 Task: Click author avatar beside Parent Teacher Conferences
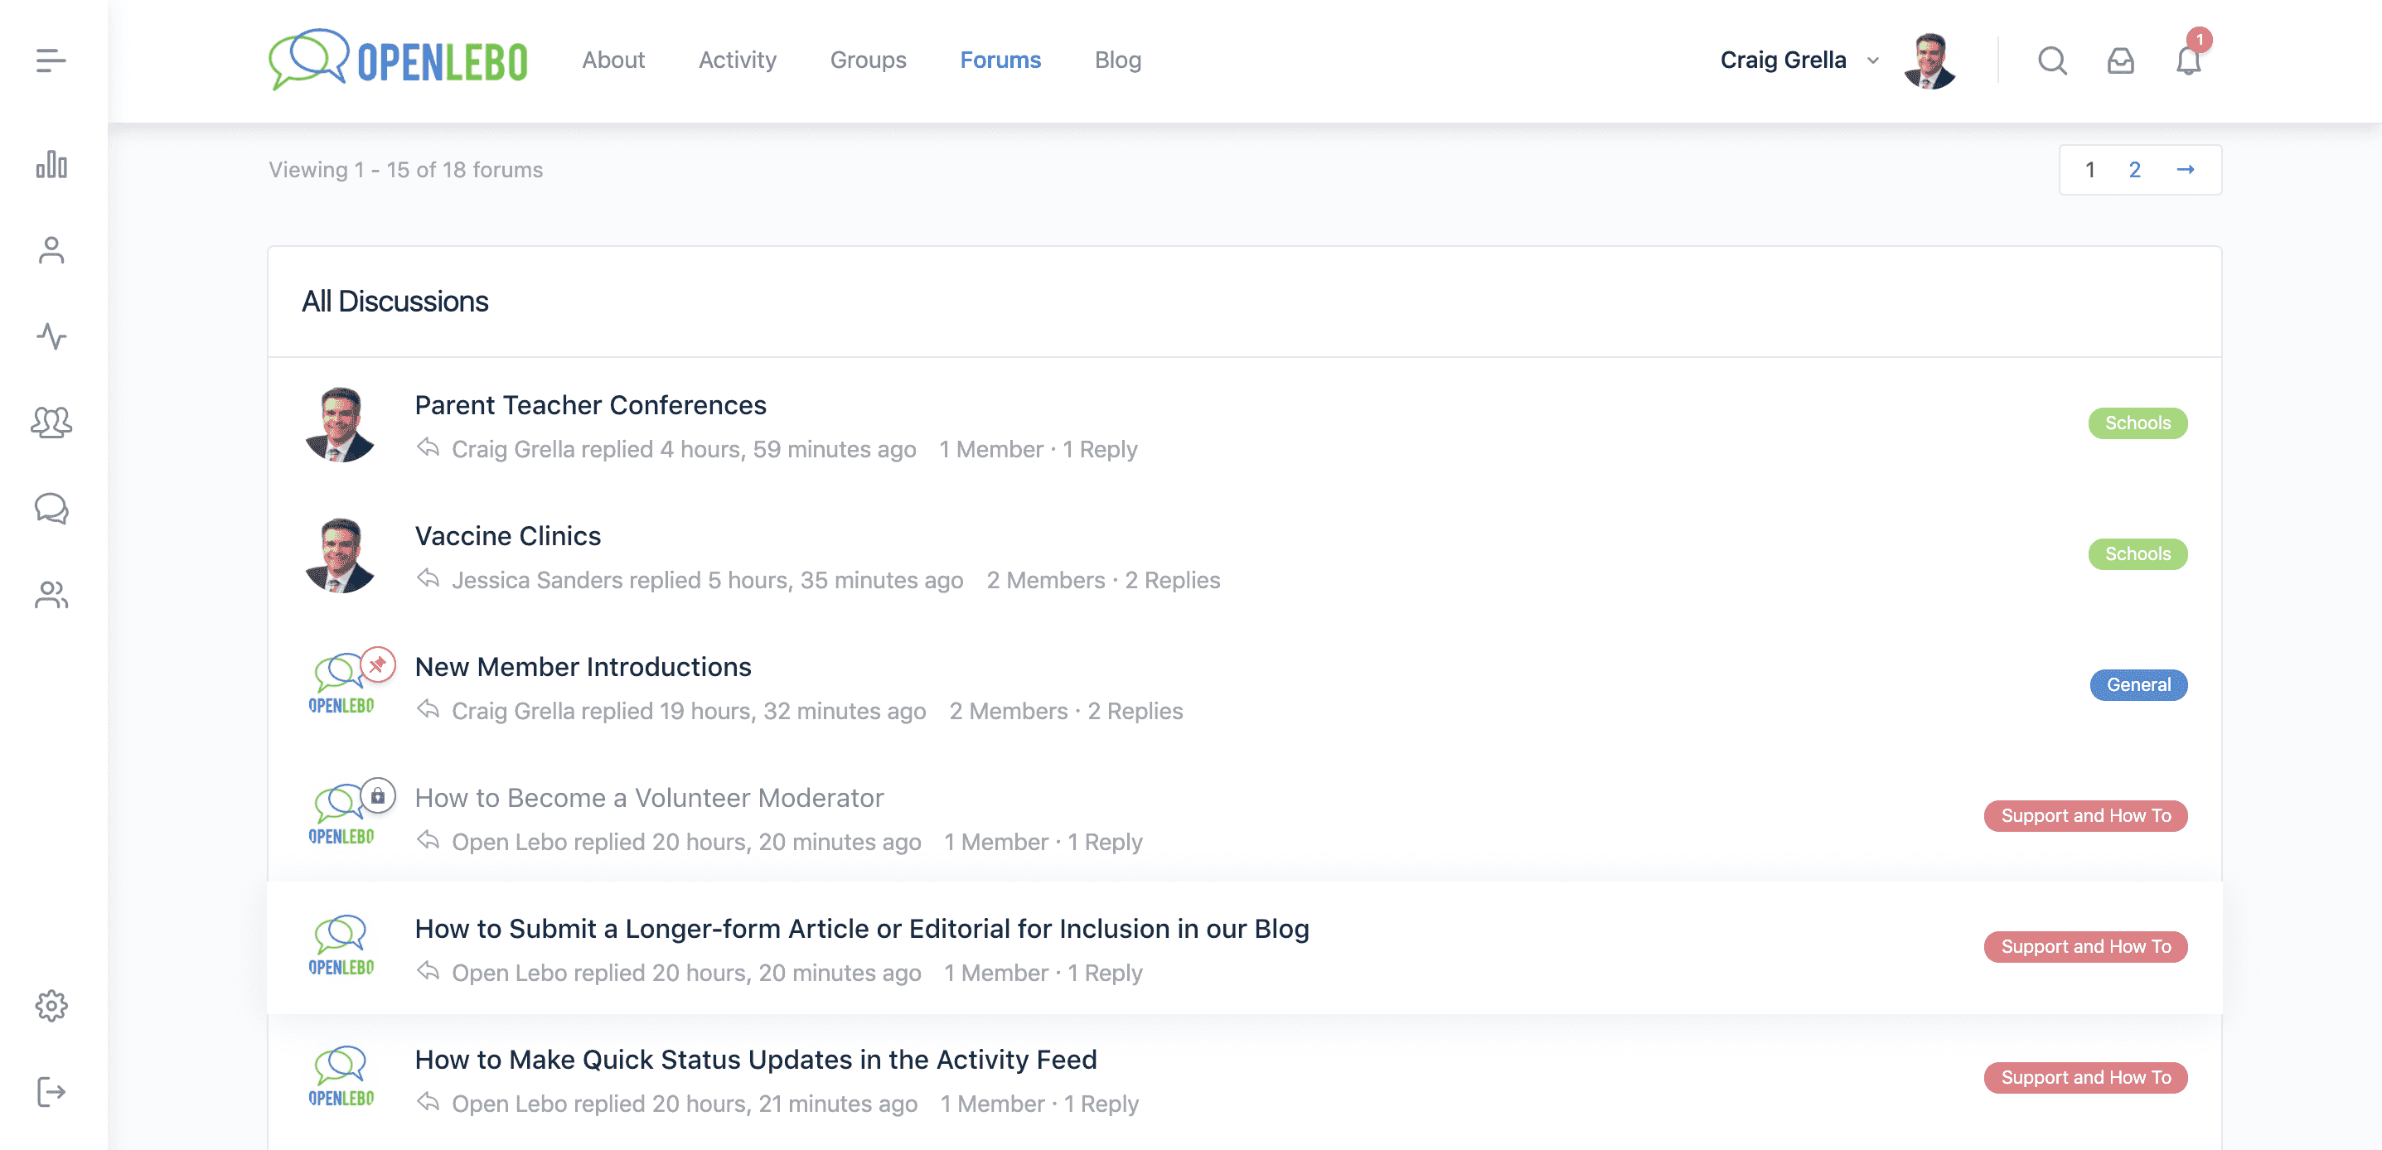coord(341,424)
